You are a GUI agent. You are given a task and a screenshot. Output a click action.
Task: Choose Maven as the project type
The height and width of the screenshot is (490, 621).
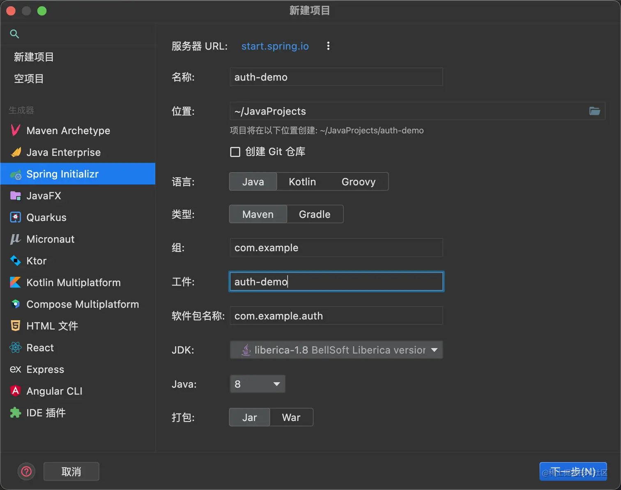[x=258, y=214]
